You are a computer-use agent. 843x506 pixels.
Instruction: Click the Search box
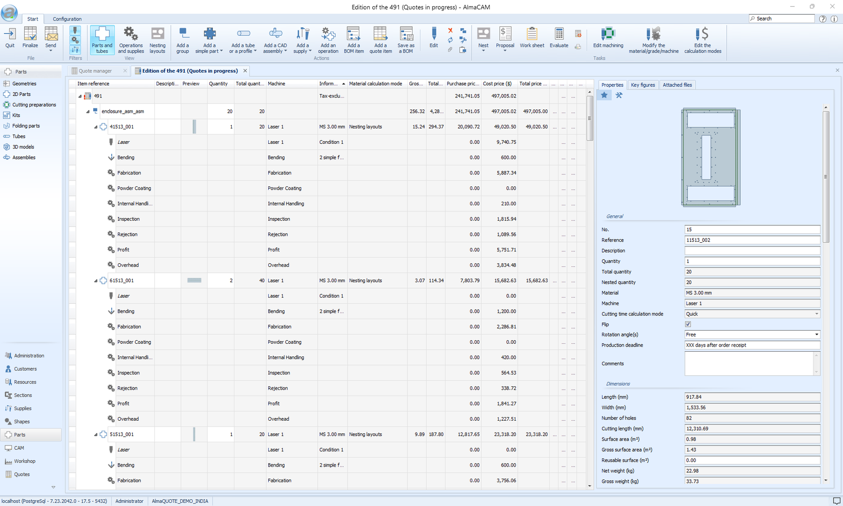point(781,18)
